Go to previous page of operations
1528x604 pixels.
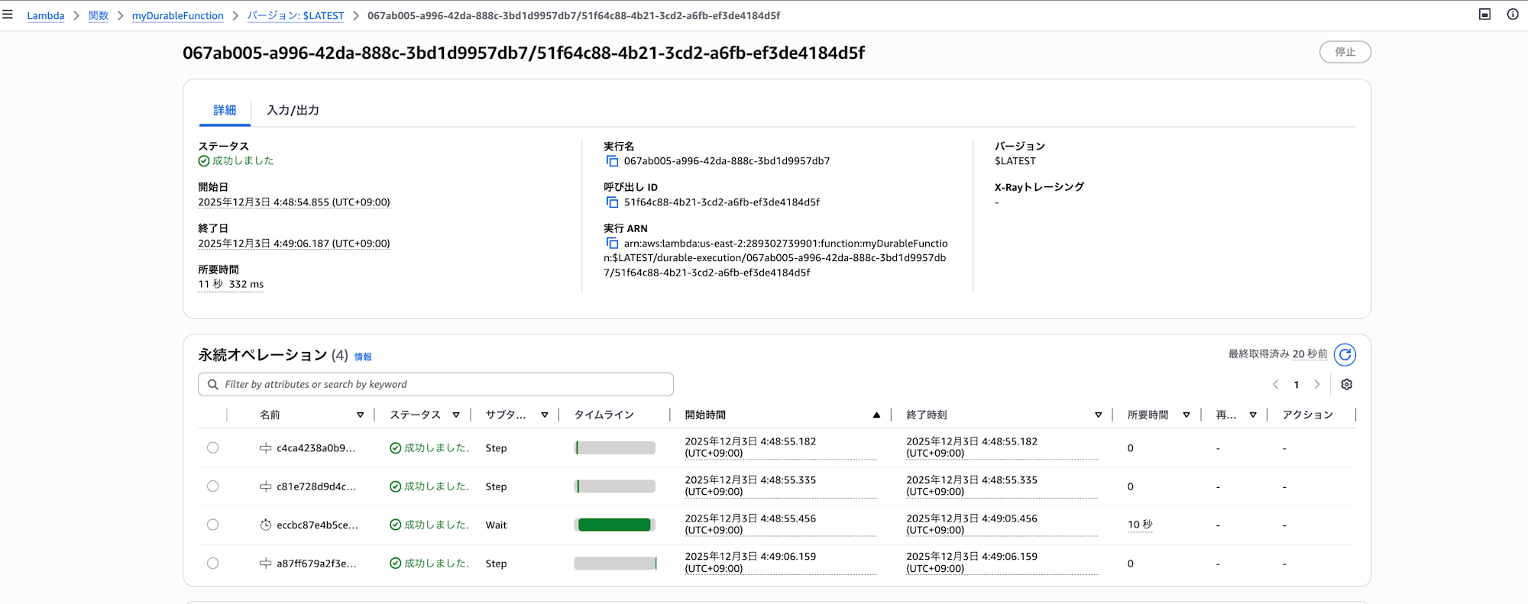point(1275,385)
